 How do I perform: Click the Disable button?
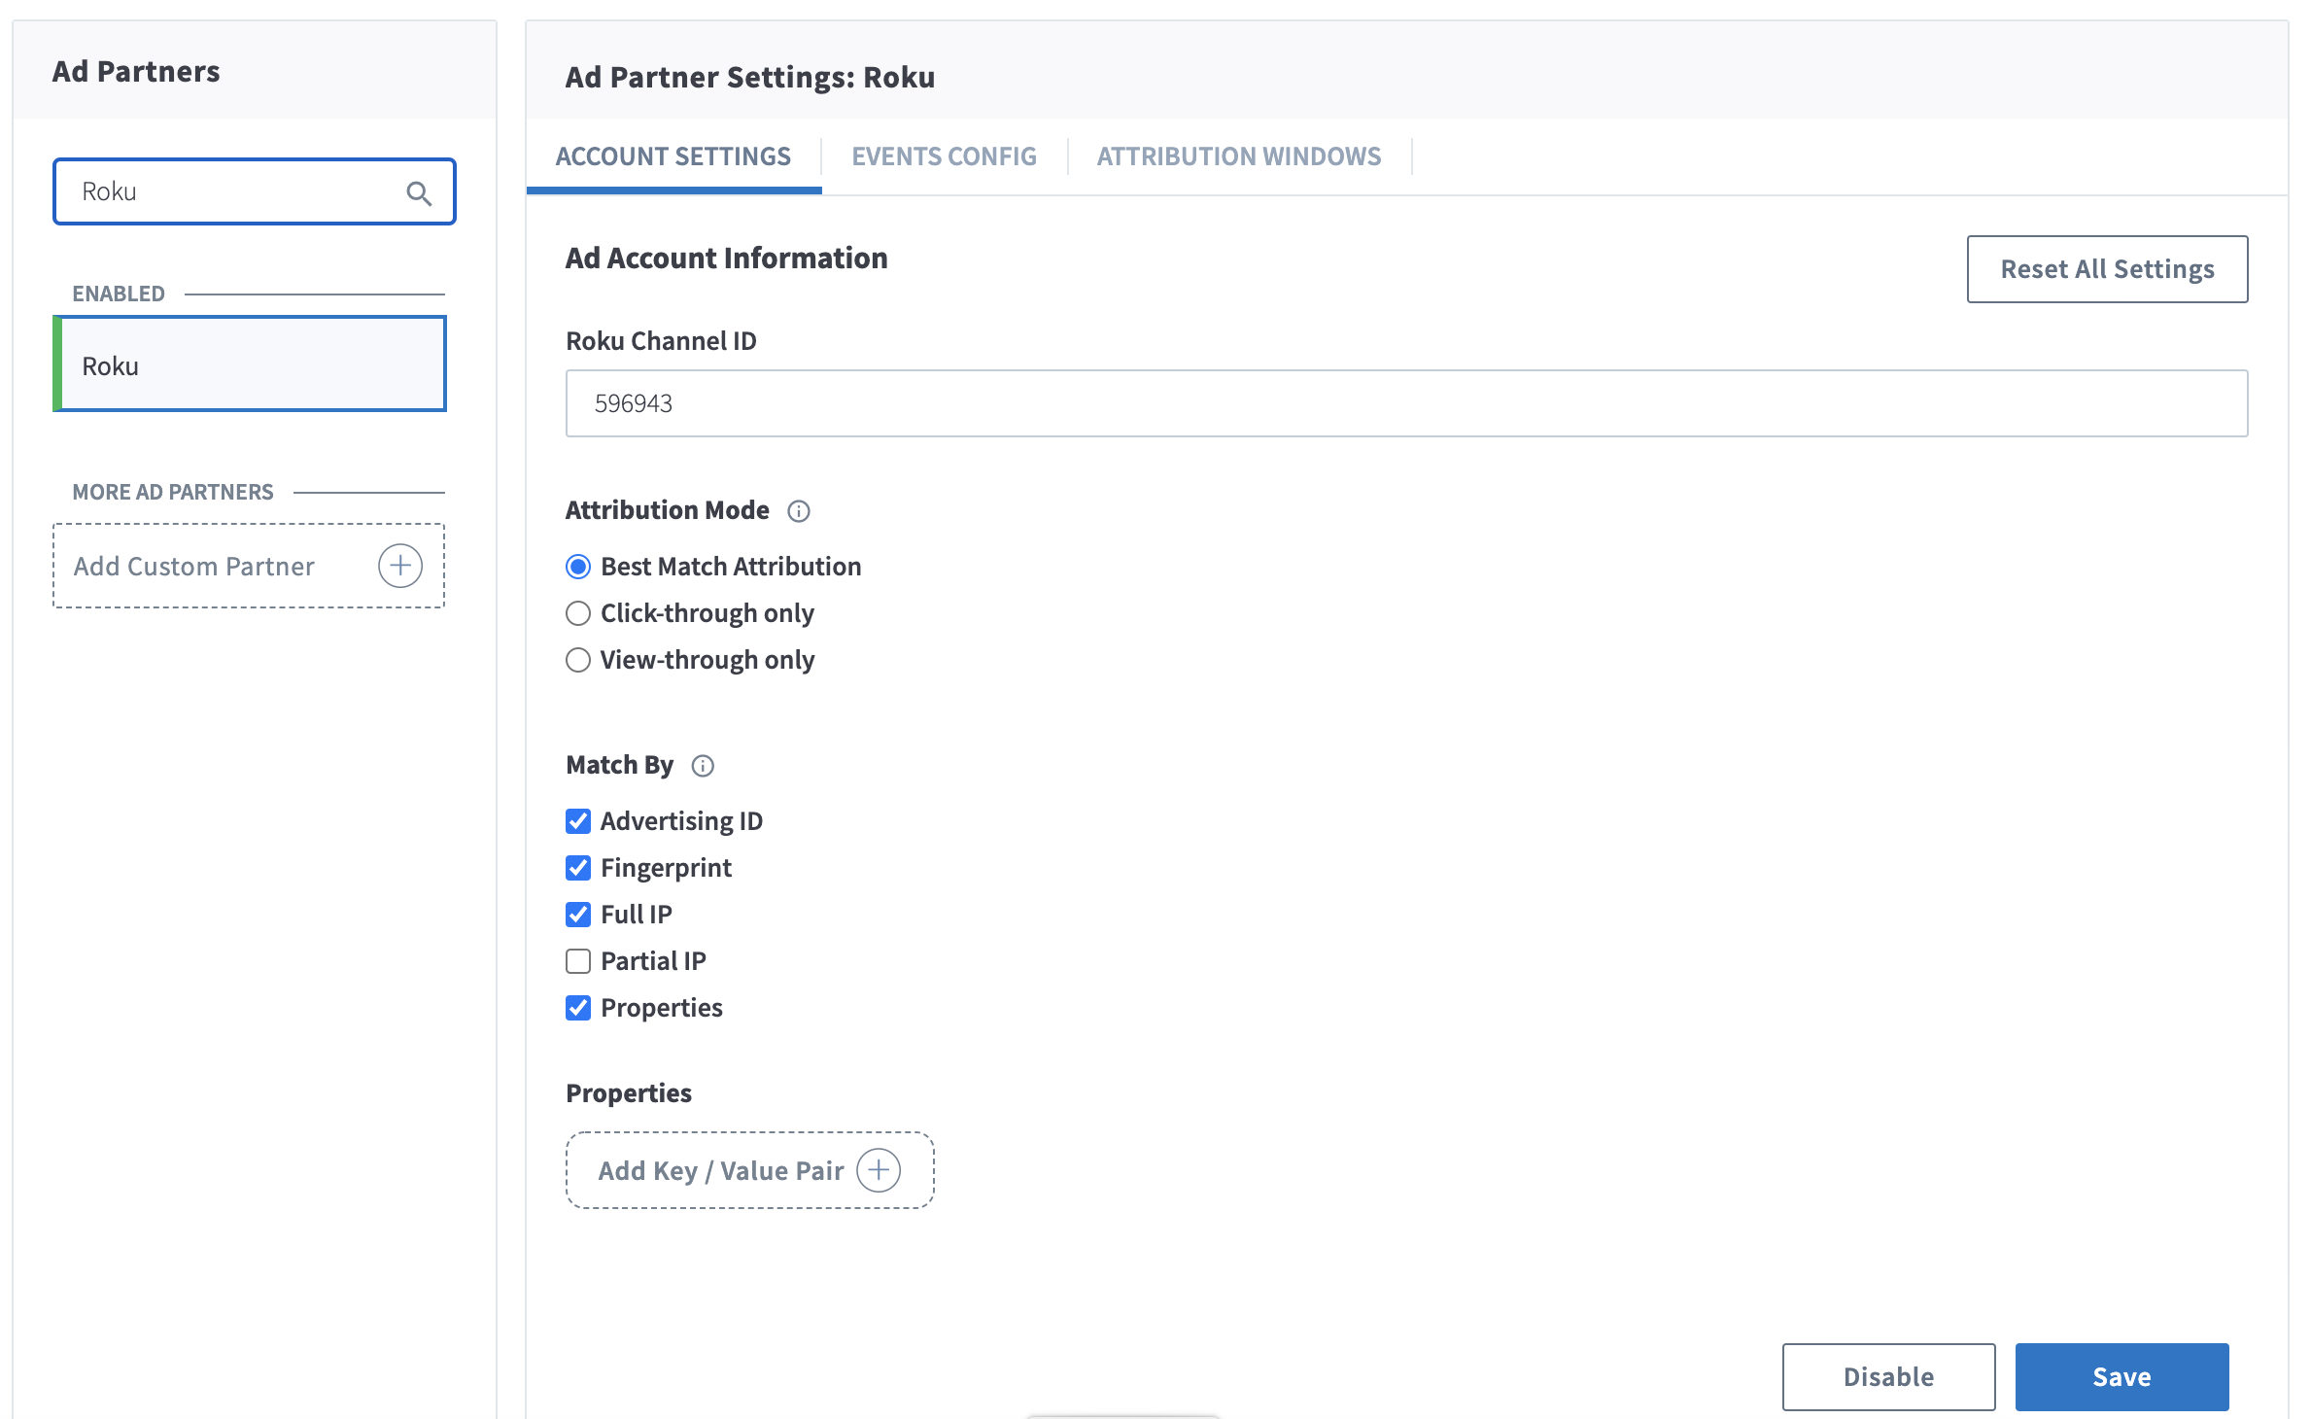click(1888, 1377)
